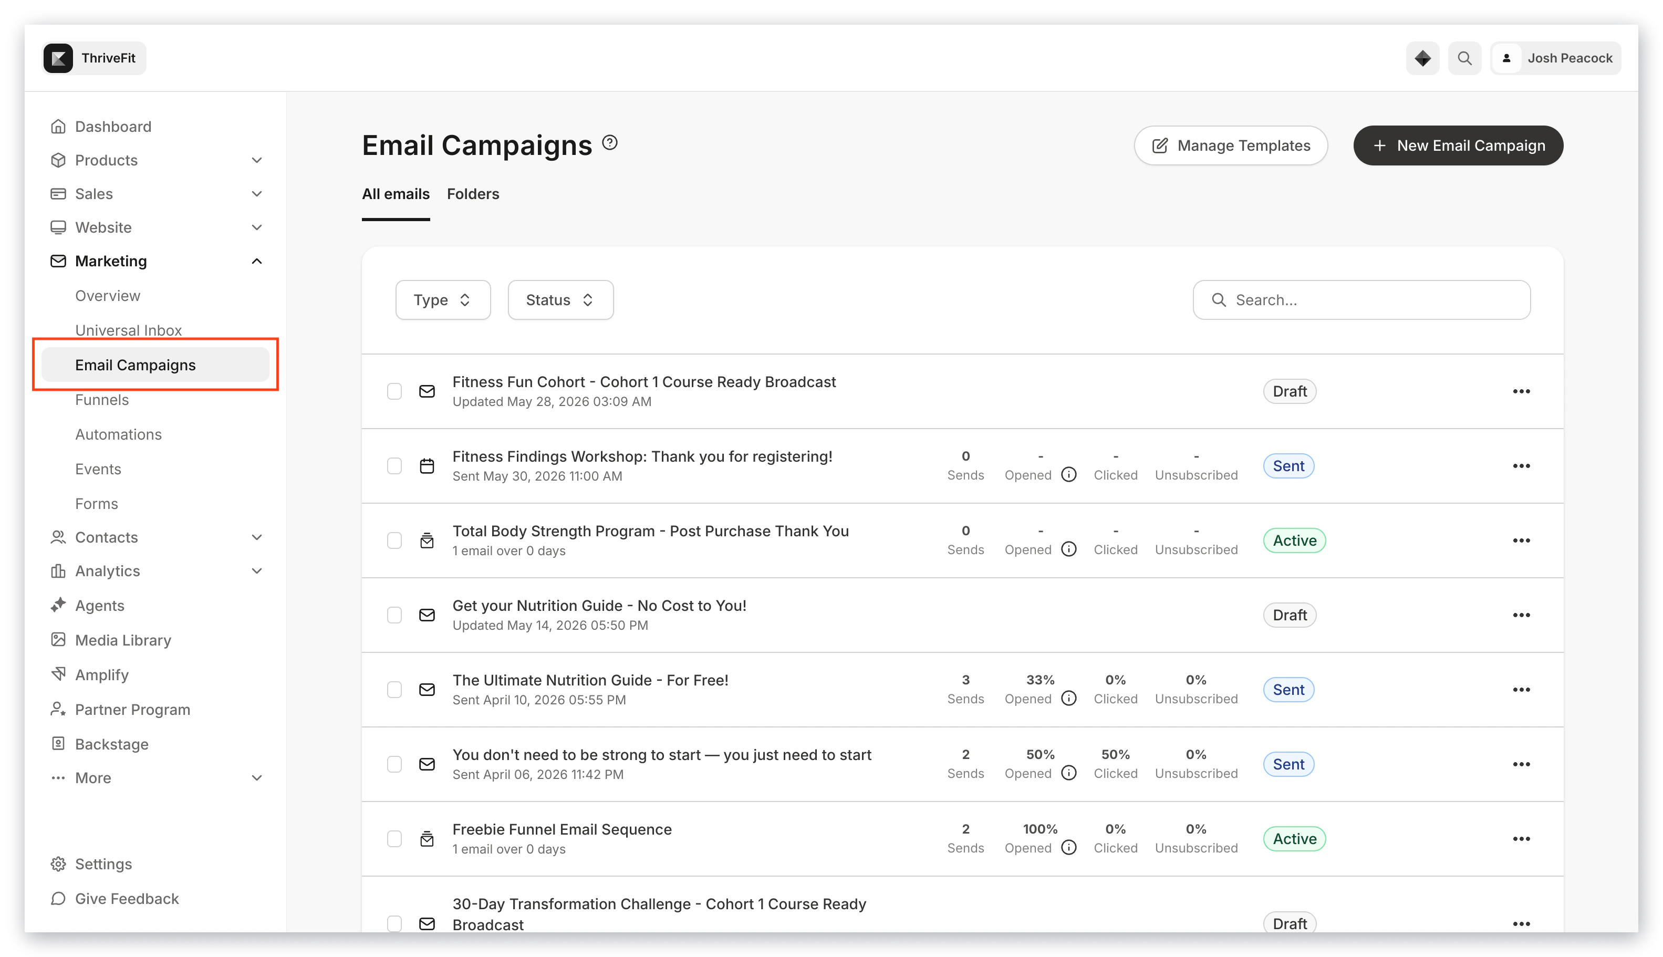Image resolution: width=1663 pixels, height=957 pixels.
Task: Click the Give Feedback chat bubble icon
Action: click(58, 898)
